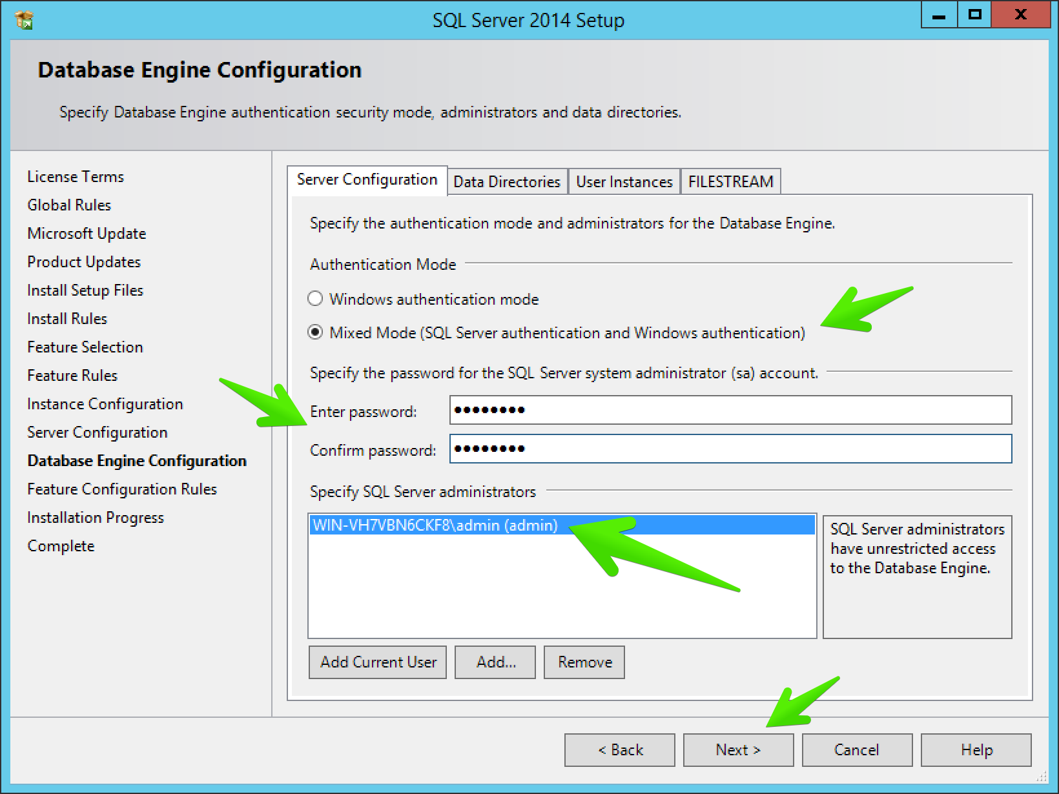Click Database Engine Configuration in the step list
The image size is (1059, 794).
[137, 461]
